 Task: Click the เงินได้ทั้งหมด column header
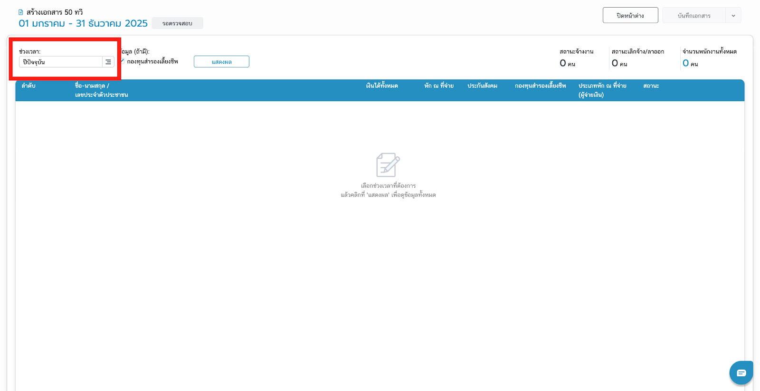coord(382,86)
